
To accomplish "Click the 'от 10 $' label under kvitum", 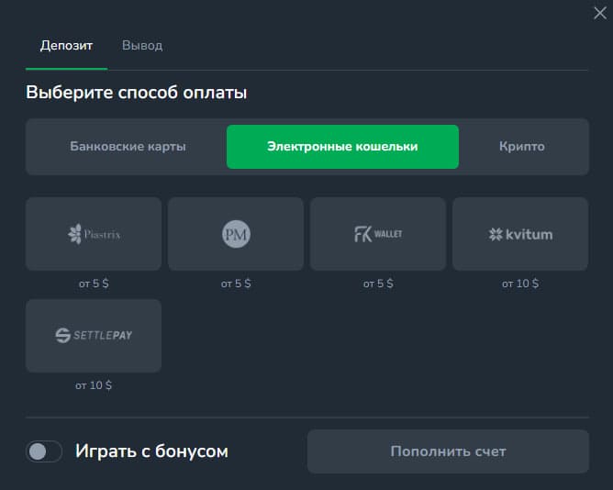I will point(520,284).
